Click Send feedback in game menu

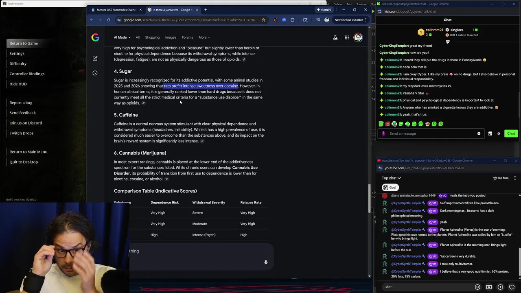click(22, 113)
